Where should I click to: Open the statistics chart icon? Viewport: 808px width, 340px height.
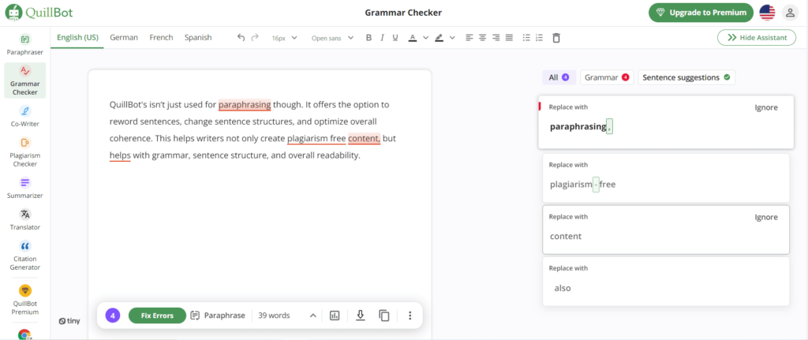point(335,316)
